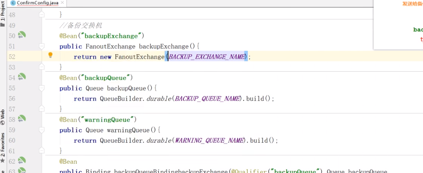Click the folder icon below the Project label
Viewport: 423px width, 173px height.
pyautogui.click(x=3, y=25)
